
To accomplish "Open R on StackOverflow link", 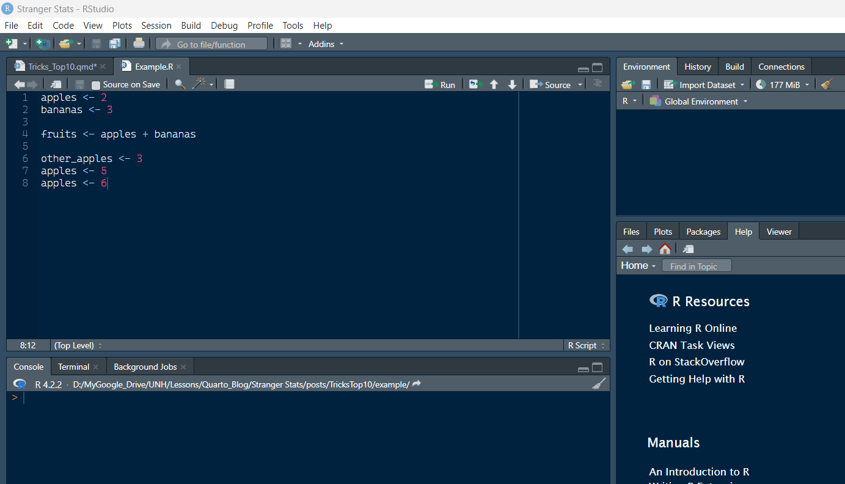I will (697, 362).
